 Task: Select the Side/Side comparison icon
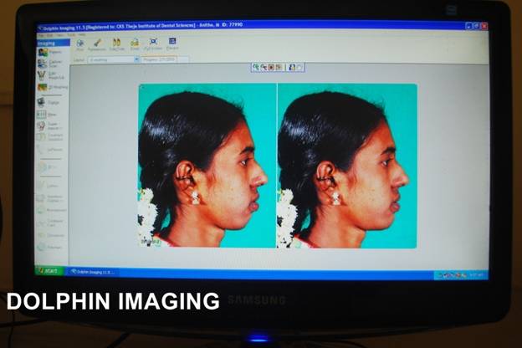[x=117, y=45]
